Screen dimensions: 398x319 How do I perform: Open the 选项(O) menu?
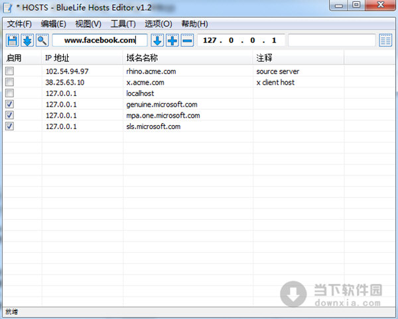tap(159, 24)
